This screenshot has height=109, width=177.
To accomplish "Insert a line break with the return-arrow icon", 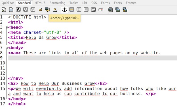I will tap(40, 10).
